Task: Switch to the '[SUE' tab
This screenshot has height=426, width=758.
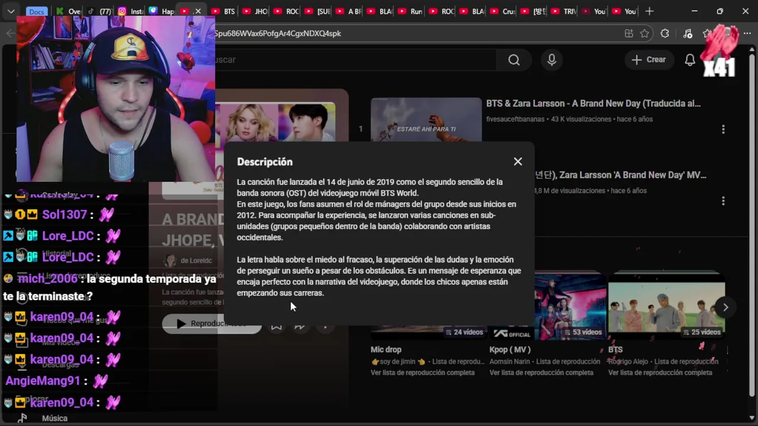Action: point(316,11)
